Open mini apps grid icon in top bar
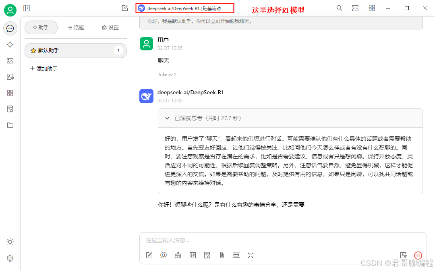This screenshot has width=435, height=270. [372, 8]
